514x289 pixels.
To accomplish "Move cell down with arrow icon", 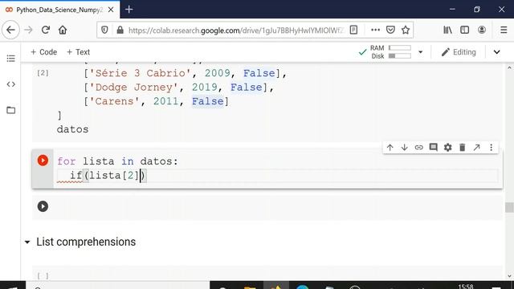I will pyautogui.click(x=404, y=148).
